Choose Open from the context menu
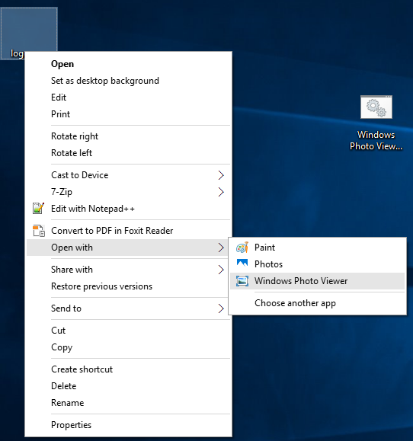The image size is (413, 441). point(128,64)
